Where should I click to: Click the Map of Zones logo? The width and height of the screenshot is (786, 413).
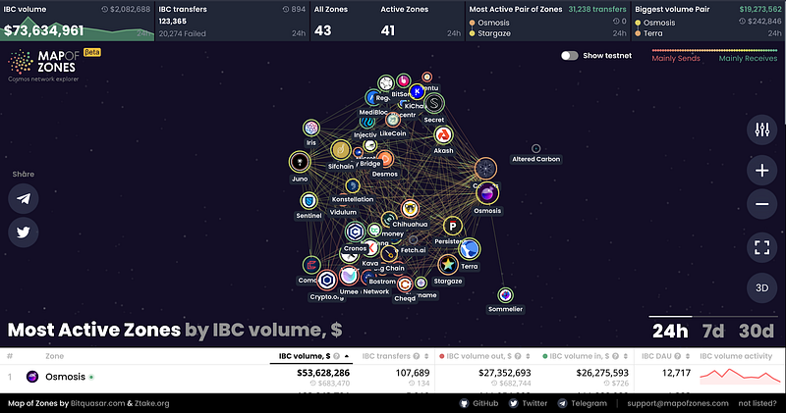(x=43, y=65)
